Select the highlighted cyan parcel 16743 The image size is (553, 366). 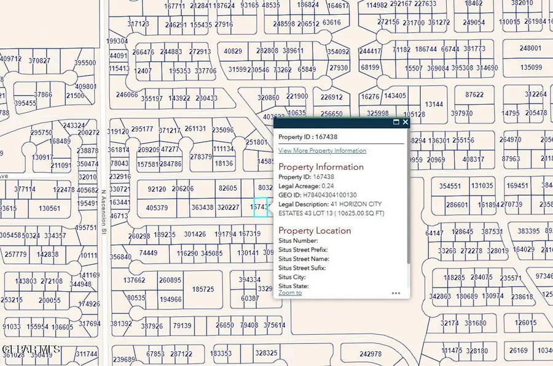(x=261, y=207)
